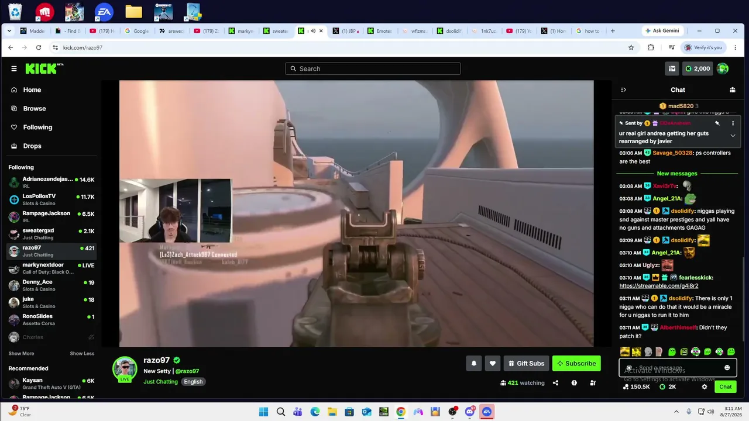The image size is (749, 421).
Task: Expand the Chrome tab search dropdown
Action: (9, 31)
